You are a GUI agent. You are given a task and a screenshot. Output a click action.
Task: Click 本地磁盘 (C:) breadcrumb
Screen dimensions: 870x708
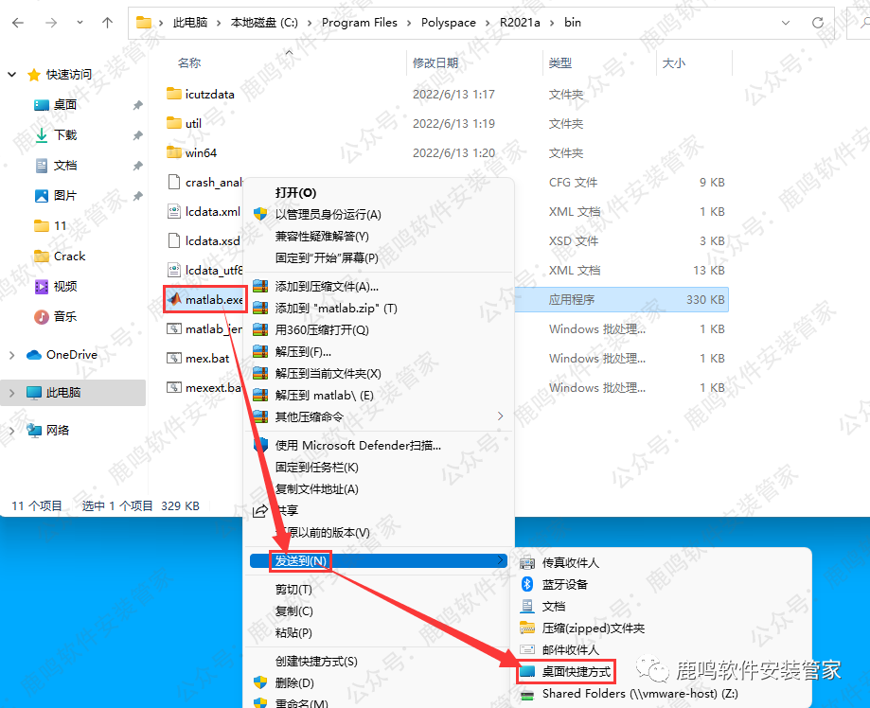[x=264, y=23]
